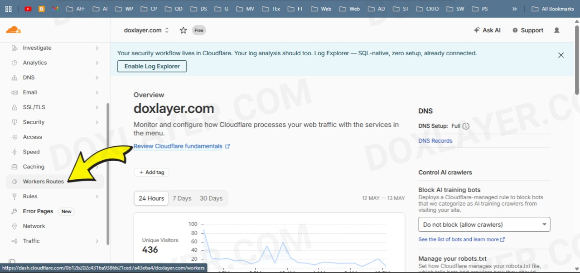Image resolution: width=580 pixels, height=273 pixels.
Task: Switch to the 30 Days tab
Action: (211, 198)
